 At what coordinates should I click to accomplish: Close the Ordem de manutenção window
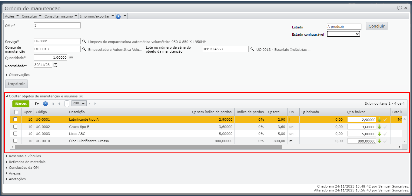click(406, 8)
